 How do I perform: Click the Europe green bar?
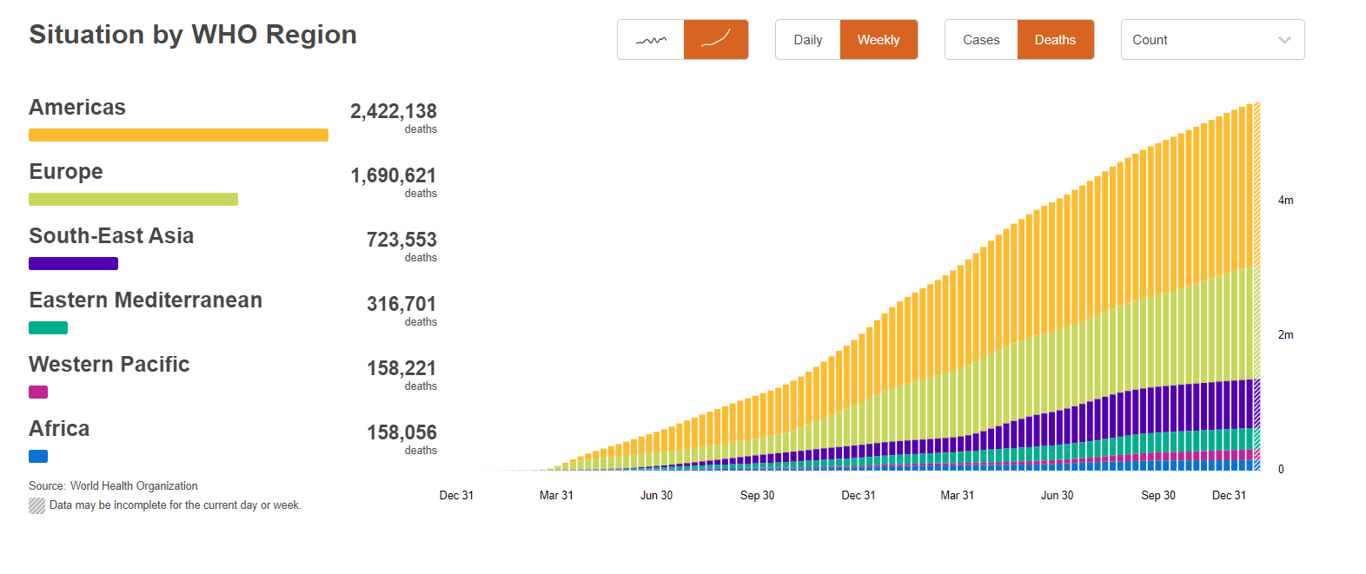[133, 199]
